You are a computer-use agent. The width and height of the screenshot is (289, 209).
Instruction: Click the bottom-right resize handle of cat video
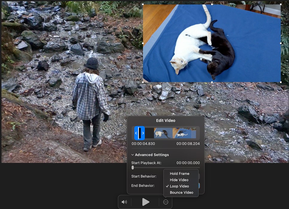[281, 82]
